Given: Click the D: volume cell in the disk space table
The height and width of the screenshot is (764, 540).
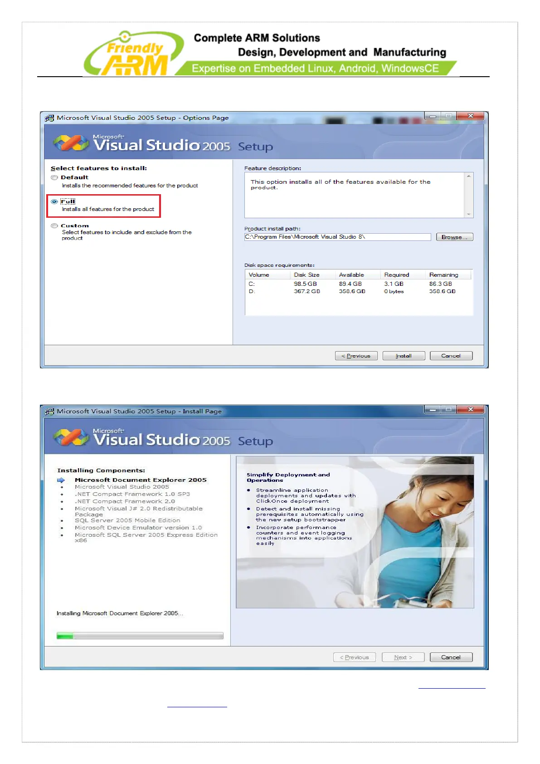Looking at the screenshot, I should (252, 291).
